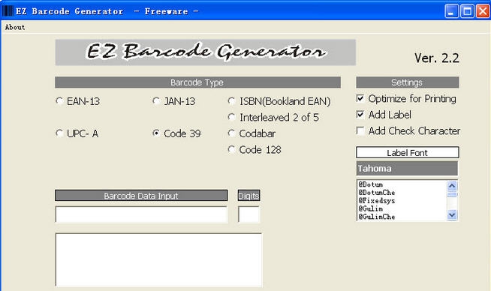
Task: Click the Label Font button
Action: [x=408, y=152]
